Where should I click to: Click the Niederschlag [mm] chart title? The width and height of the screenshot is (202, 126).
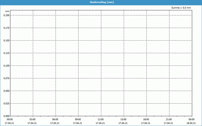(x=101, y=2)
